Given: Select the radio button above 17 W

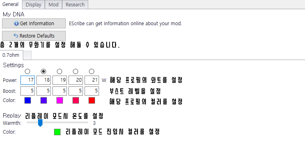Looking at the screenshot, I should point(27,72).
